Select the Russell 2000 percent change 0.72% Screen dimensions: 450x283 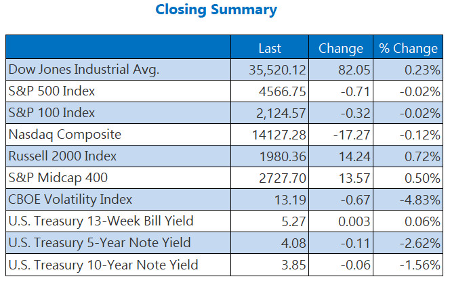coord(423,156)
